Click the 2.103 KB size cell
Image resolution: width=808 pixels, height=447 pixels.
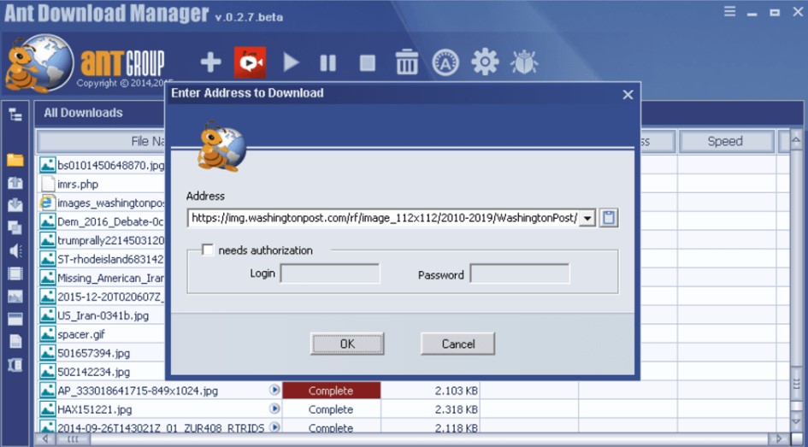[x=431, y=391]
